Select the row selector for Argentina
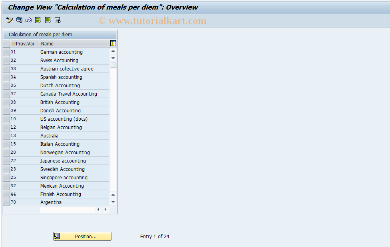The height and width of the screenshot is (247, 390). 6,202
